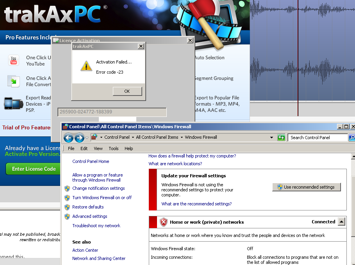Image resolution: width=355 pixels, height=265 pixels.
Task: Click the Control Panel search magnifier icon
Action: point(351,138)
